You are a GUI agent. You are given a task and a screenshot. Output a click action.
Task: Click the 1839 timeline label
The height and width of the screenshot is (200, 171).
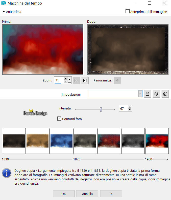point(5,159)
